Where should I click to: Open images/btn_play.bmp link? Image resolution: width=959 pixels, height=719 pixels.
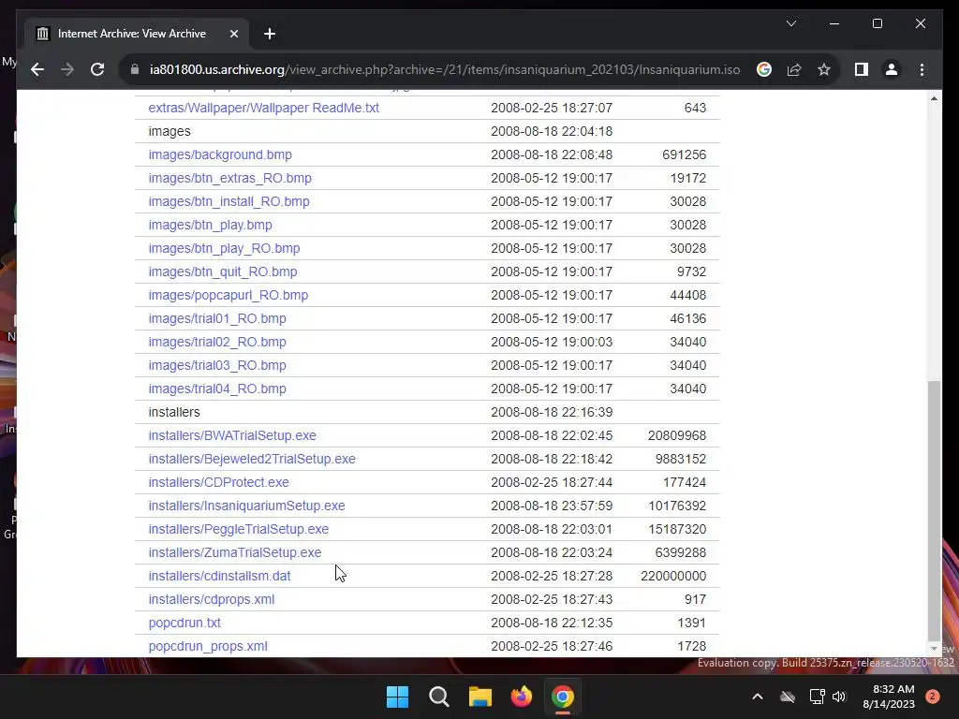(x=211, y=225)
